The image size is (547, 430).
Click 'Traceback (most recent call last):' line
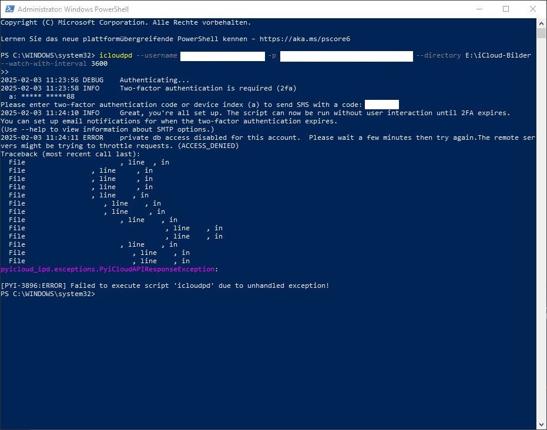70,154
